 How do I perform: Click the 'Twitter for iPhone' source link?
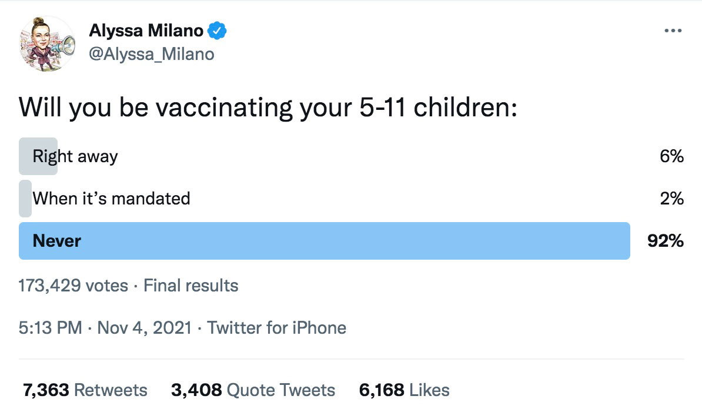(278, 327)
